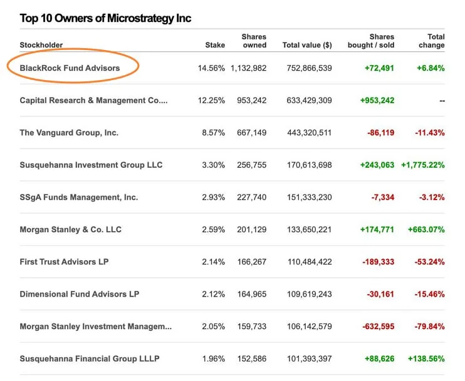Click shares bought value +243,063
The image size is (465, 381).
[x=377, y=165]
